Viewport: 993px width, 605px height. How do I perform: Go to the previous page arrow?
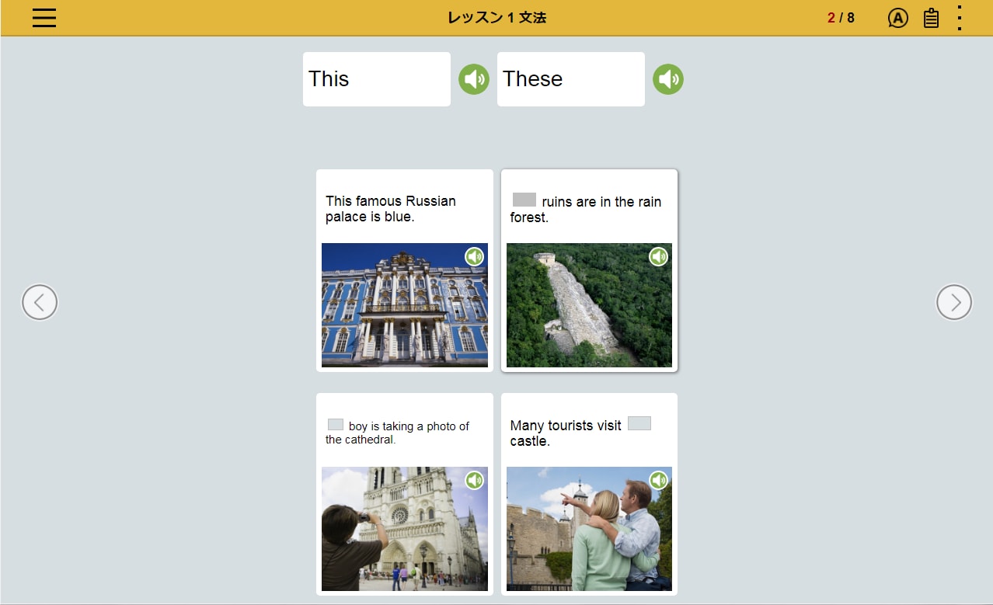[40, 302]
